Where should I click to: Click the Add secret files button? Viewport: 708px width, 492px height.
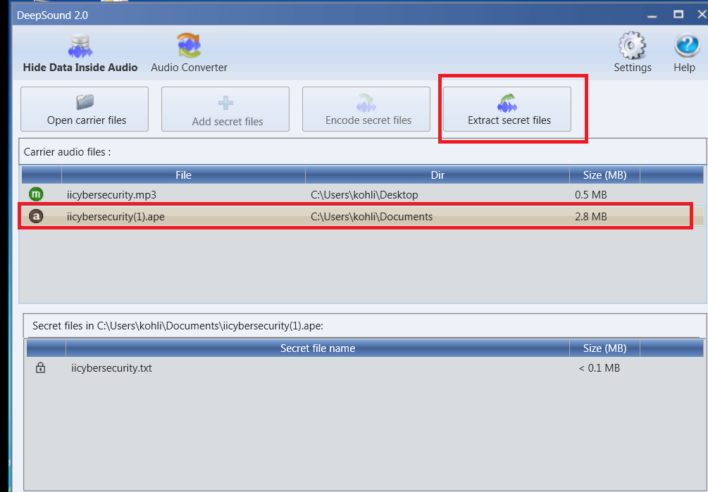tap(225, 109)
